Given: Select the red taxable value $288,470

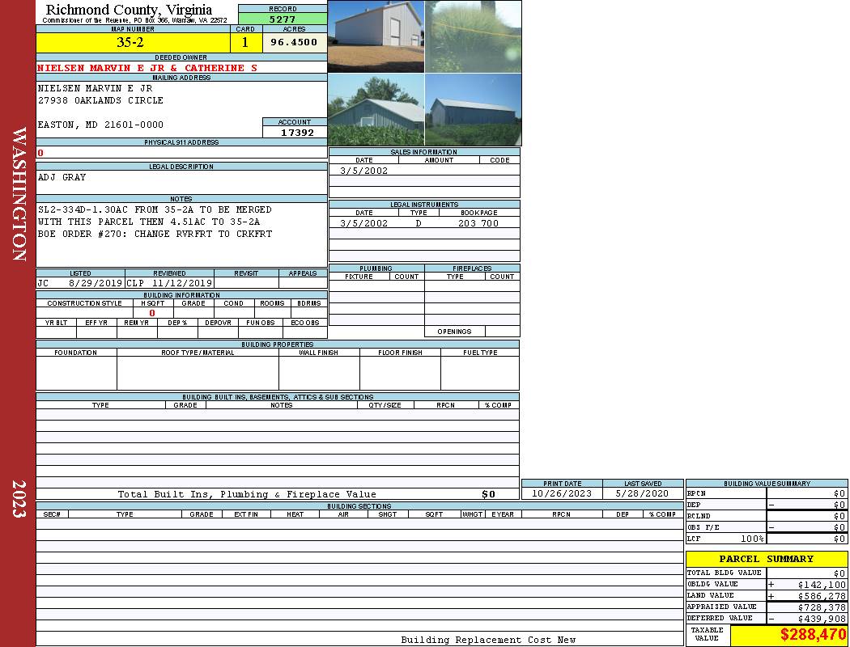Looking at the screenshot, I should [813, 636].
